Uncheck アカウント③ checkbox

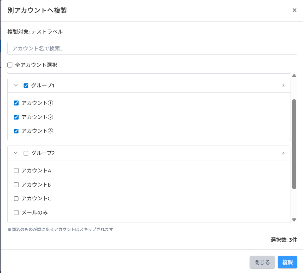tap(16, 131)
